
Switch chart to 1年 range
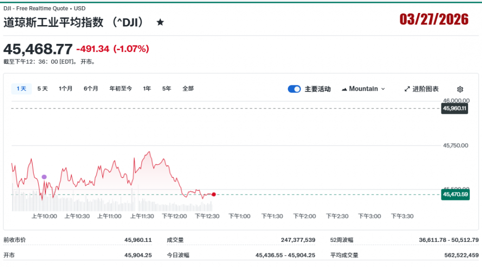point(147,89)
